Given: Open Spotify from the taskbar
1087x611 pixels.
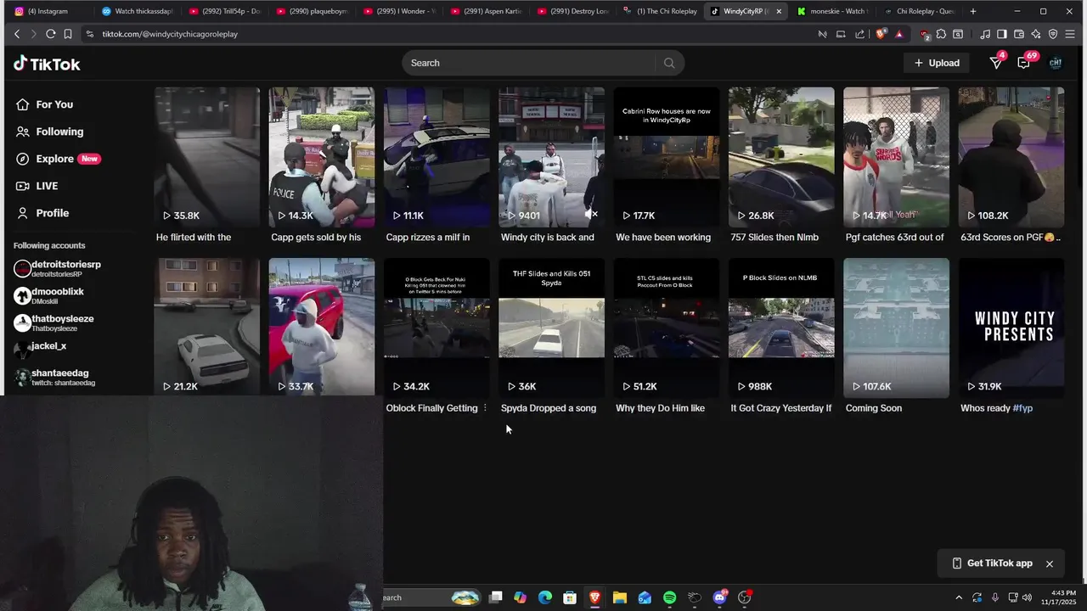Looking at the screenshot, I should tap(669, 597).
